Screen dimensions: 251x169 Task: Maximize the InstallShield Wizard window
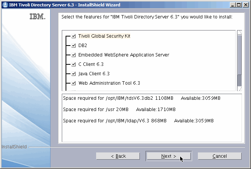[238, 5]
